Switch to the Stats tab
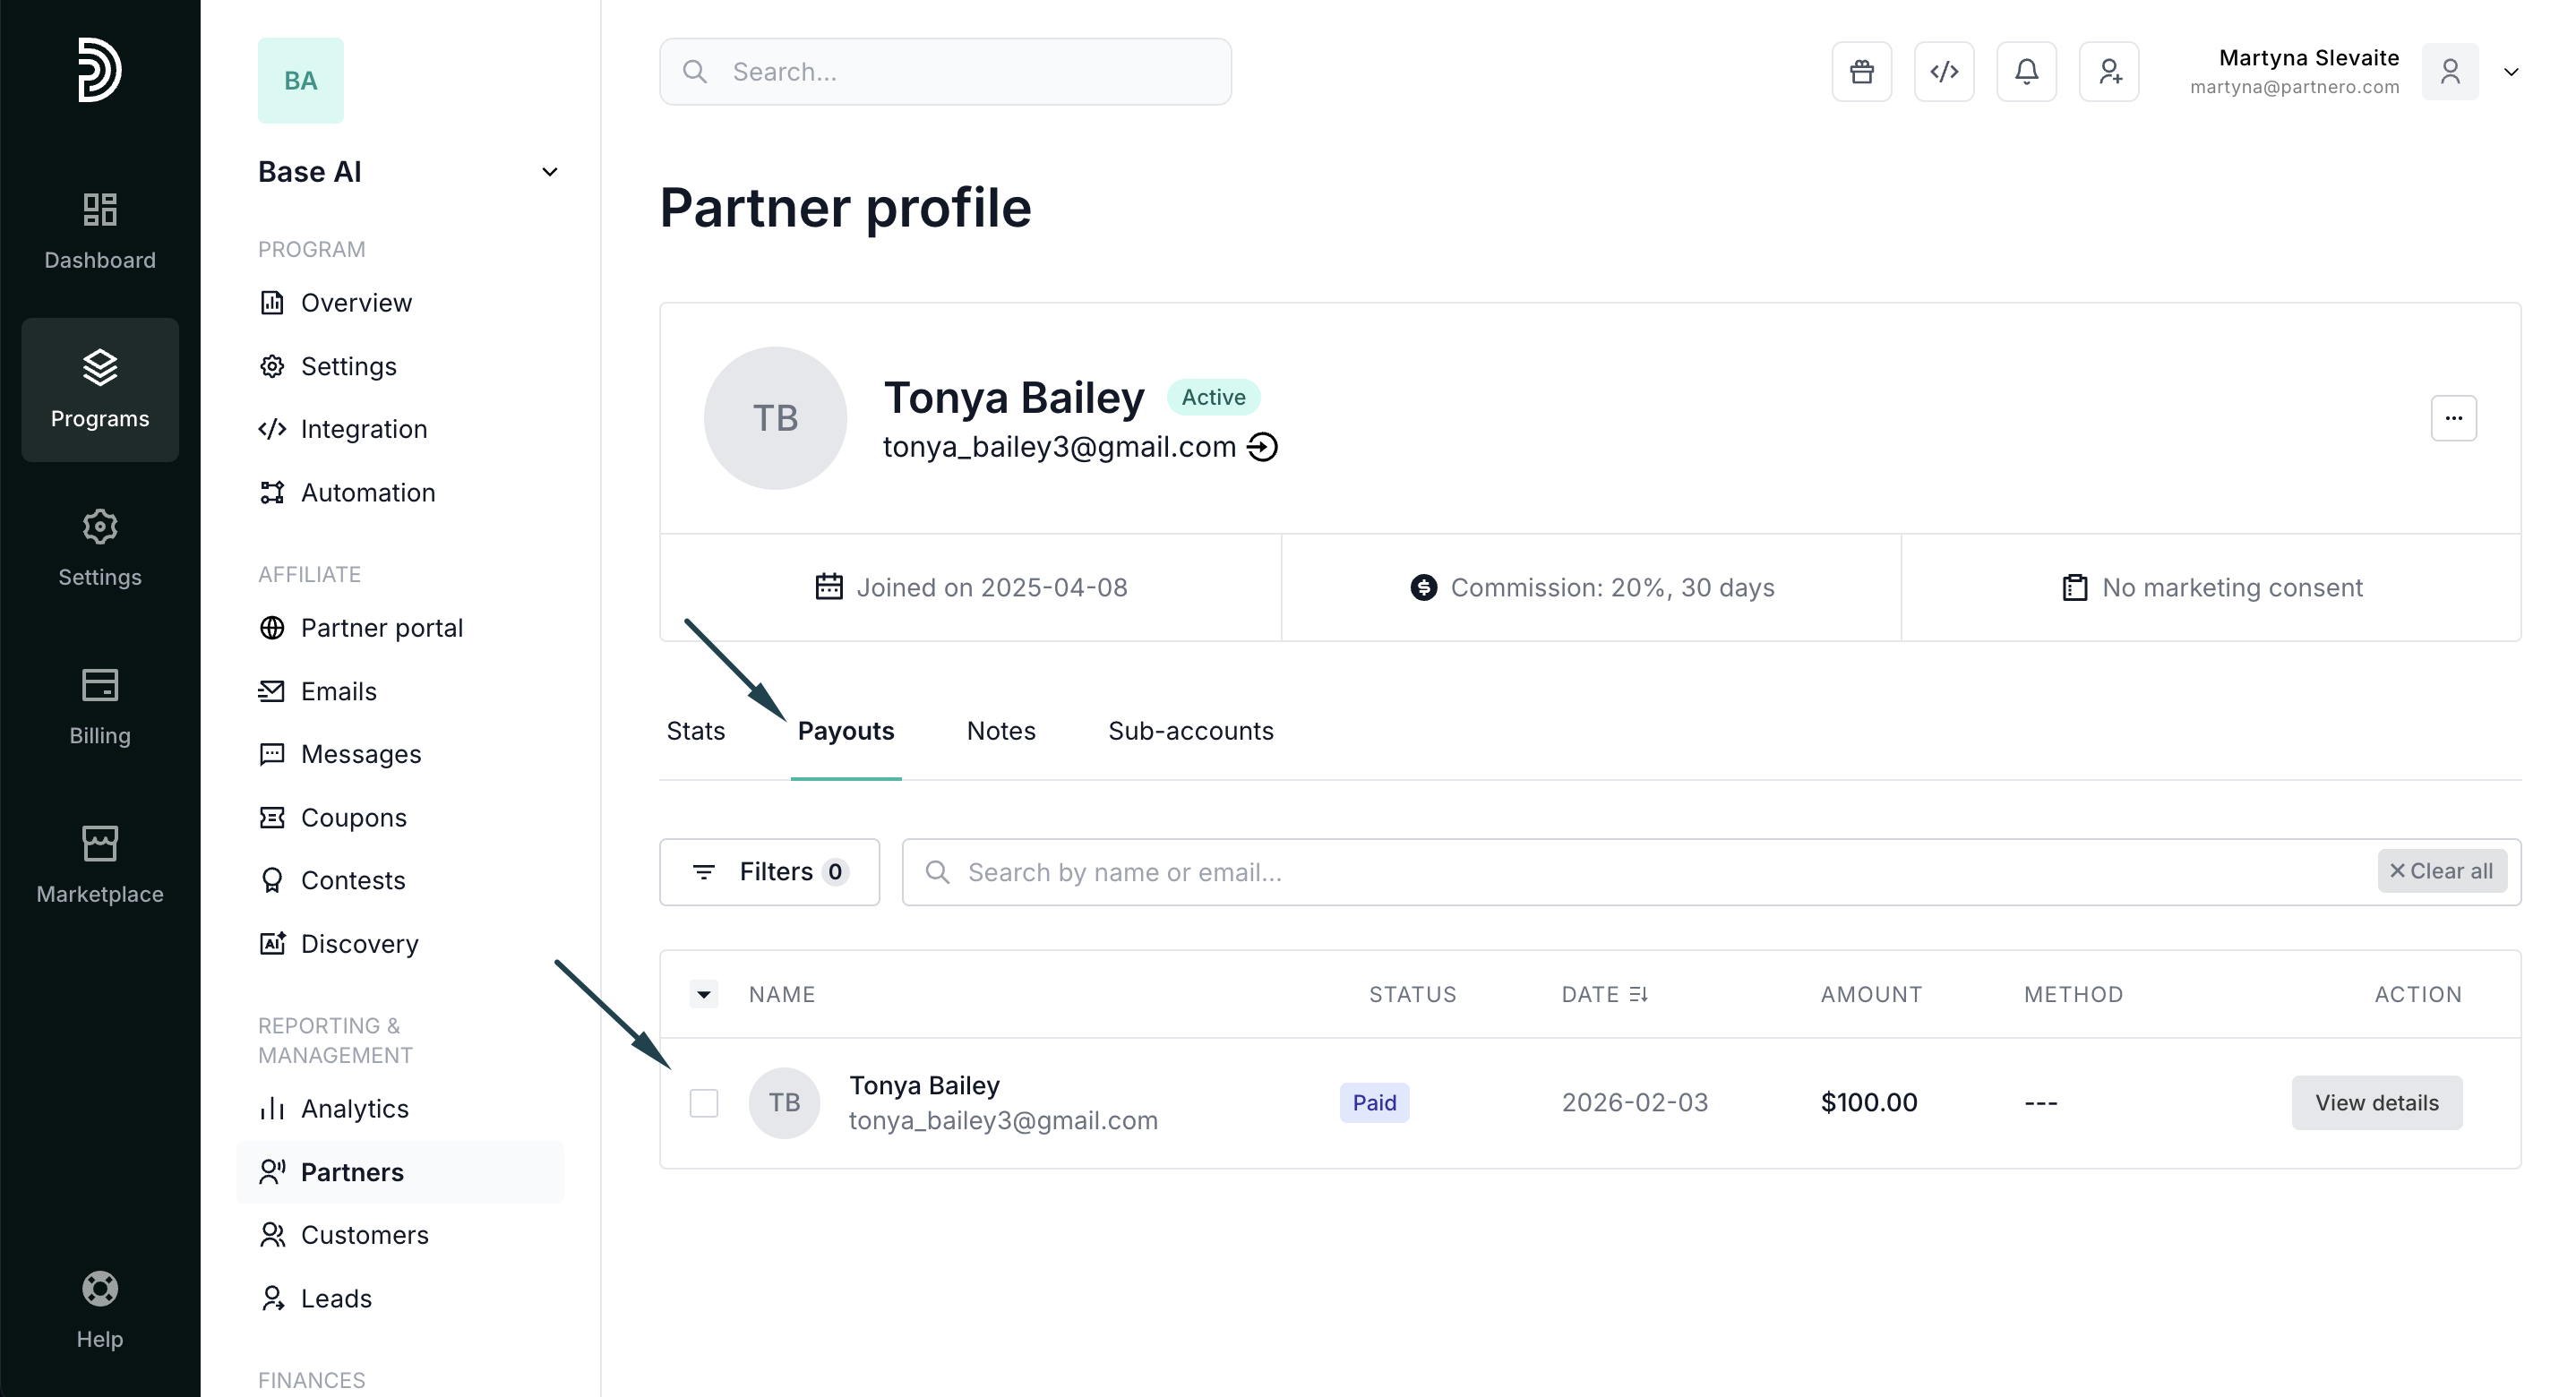This screenshot has height=1397, width=2576. [x=695, y=731]
